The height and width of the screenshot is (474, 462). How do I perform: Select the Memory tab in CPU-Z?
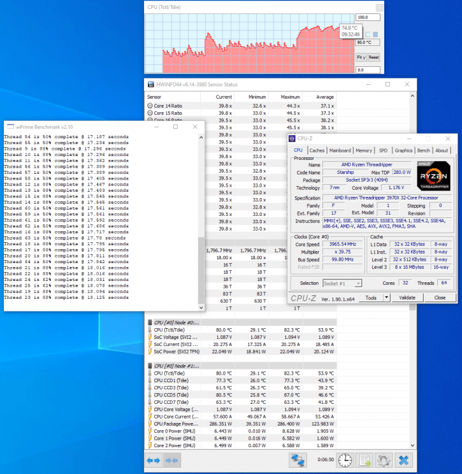pos(364,150)
